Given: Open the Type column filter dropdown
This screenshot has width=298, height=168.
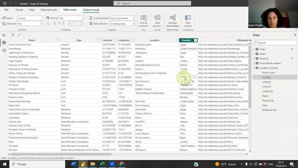Looking at the screenshot, I should click(100, 40).
